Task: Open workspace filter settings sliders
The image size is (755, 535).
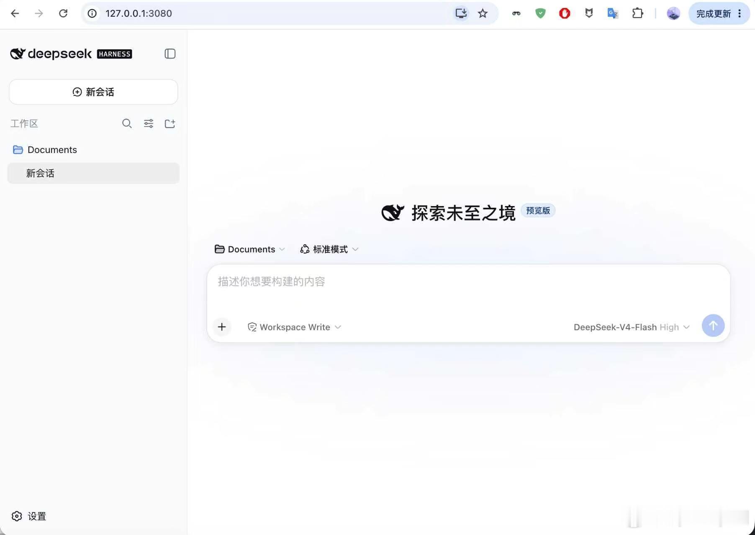Action: click(x=149, y=123)
